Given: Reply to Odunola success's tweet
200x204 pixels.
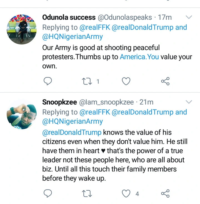Looking at the screenshot, I should click(x=48, y=81).
